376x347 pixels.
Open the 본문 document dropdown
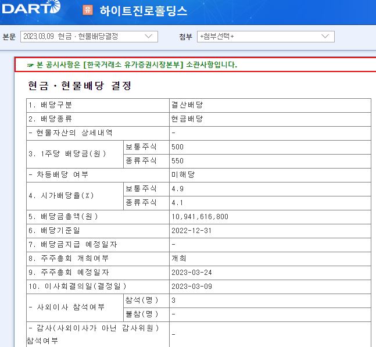(89, 37)
